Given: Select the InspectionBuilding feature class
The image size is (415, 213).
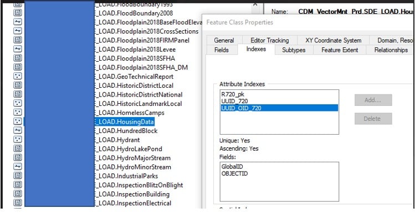Looking at the screenshot, I should coord(132,194).
